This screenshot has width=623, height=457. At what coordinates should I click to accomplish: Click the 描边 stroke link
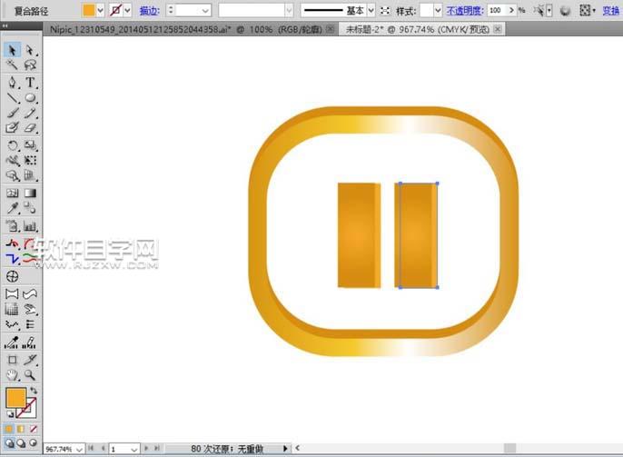tap(149, 10)
